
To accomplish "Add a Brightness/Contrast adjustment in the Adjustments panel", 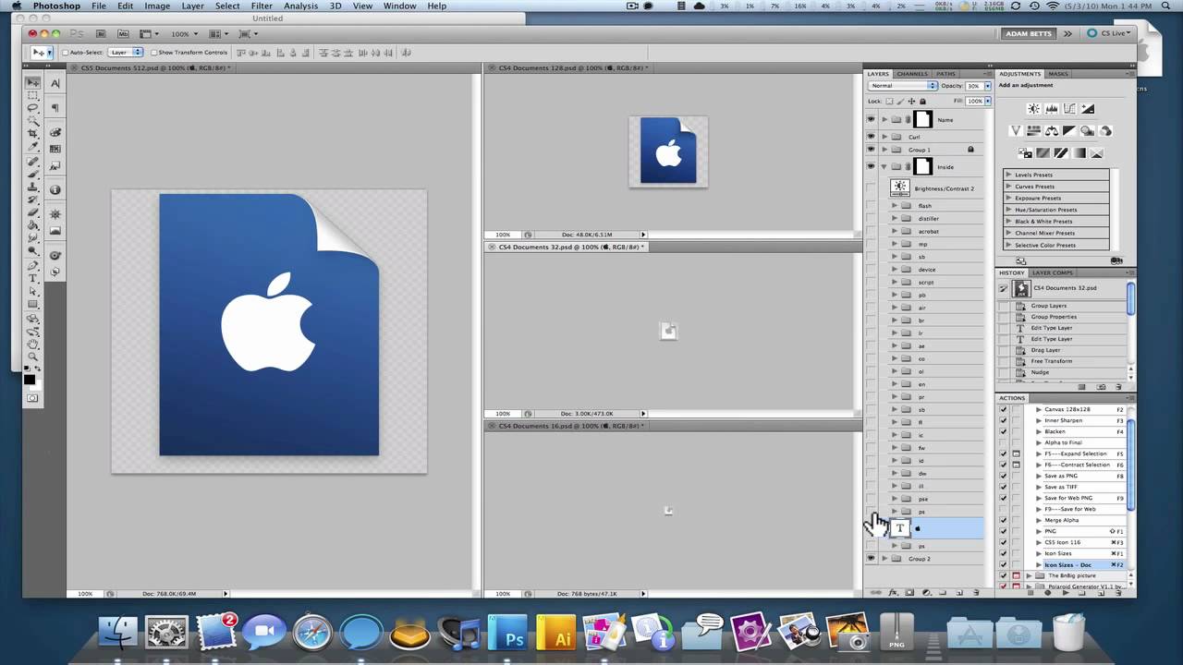I will [x=1032, y=109].
